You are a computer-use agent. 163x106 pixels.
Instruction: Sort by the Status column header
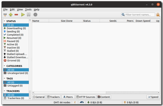click(x=91, y=21)
